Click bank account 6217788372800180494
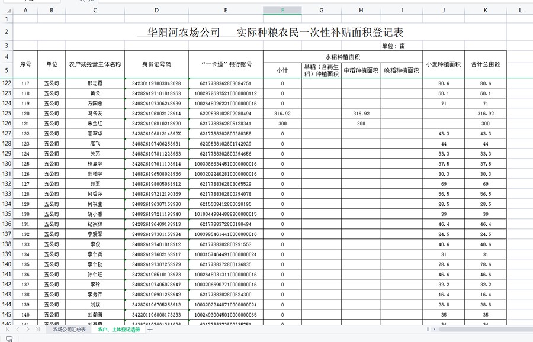This screenshot has width=533, height=342. point(226,224)
